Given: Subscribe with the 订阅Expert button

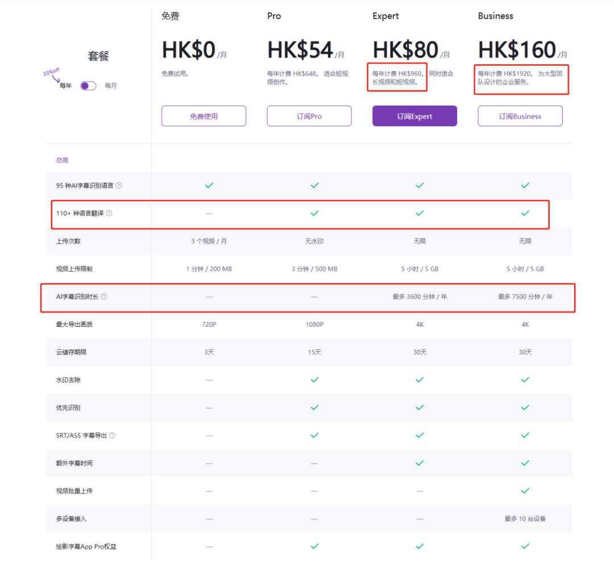Looking at the screenshot, I should [x=414, y=116].
